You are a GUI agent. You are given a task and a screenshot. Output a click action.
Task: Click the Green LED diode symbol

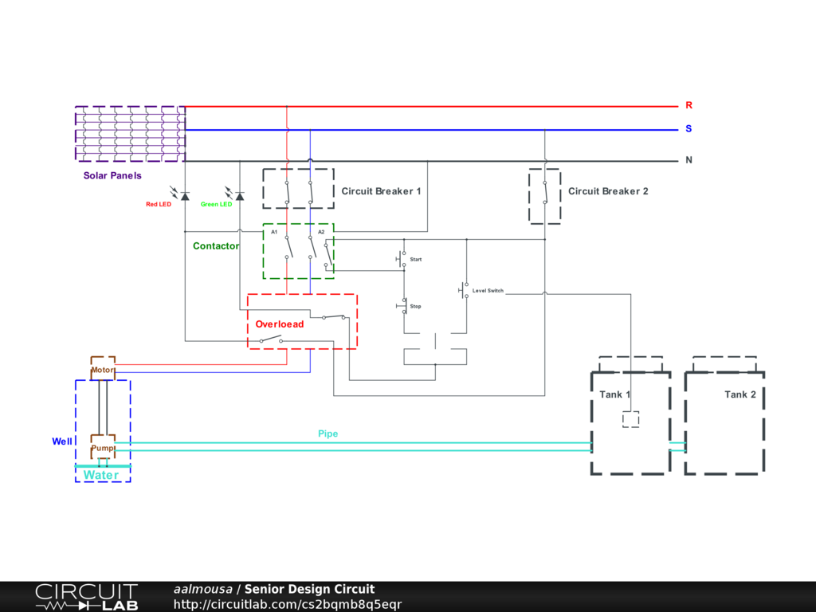tap(240, 195)
